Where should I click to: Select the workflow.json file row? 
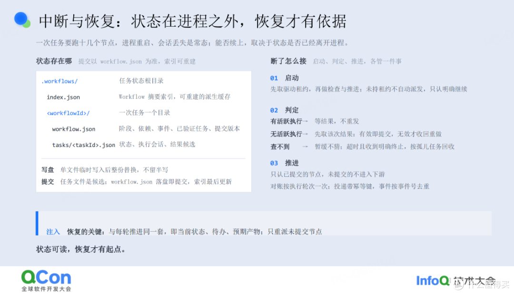(144, 129)
